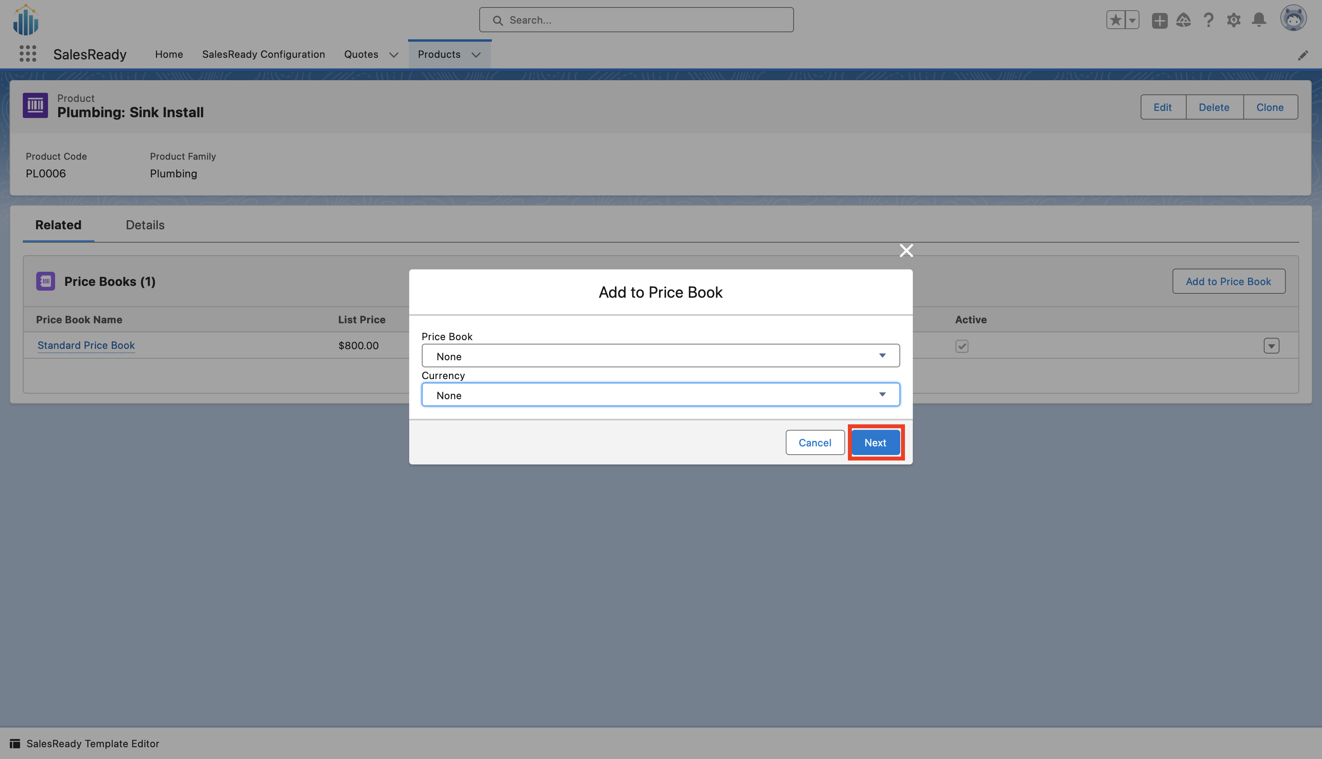Open the Price Book dropdown

click(x=660, y=356)
